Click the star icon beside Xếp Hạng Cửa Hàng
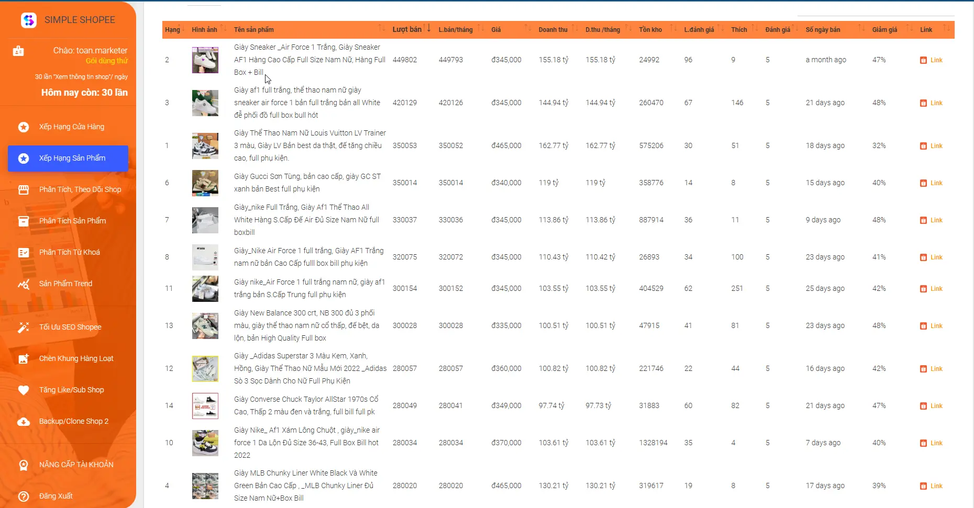974x508 pixels. point(24,127)
